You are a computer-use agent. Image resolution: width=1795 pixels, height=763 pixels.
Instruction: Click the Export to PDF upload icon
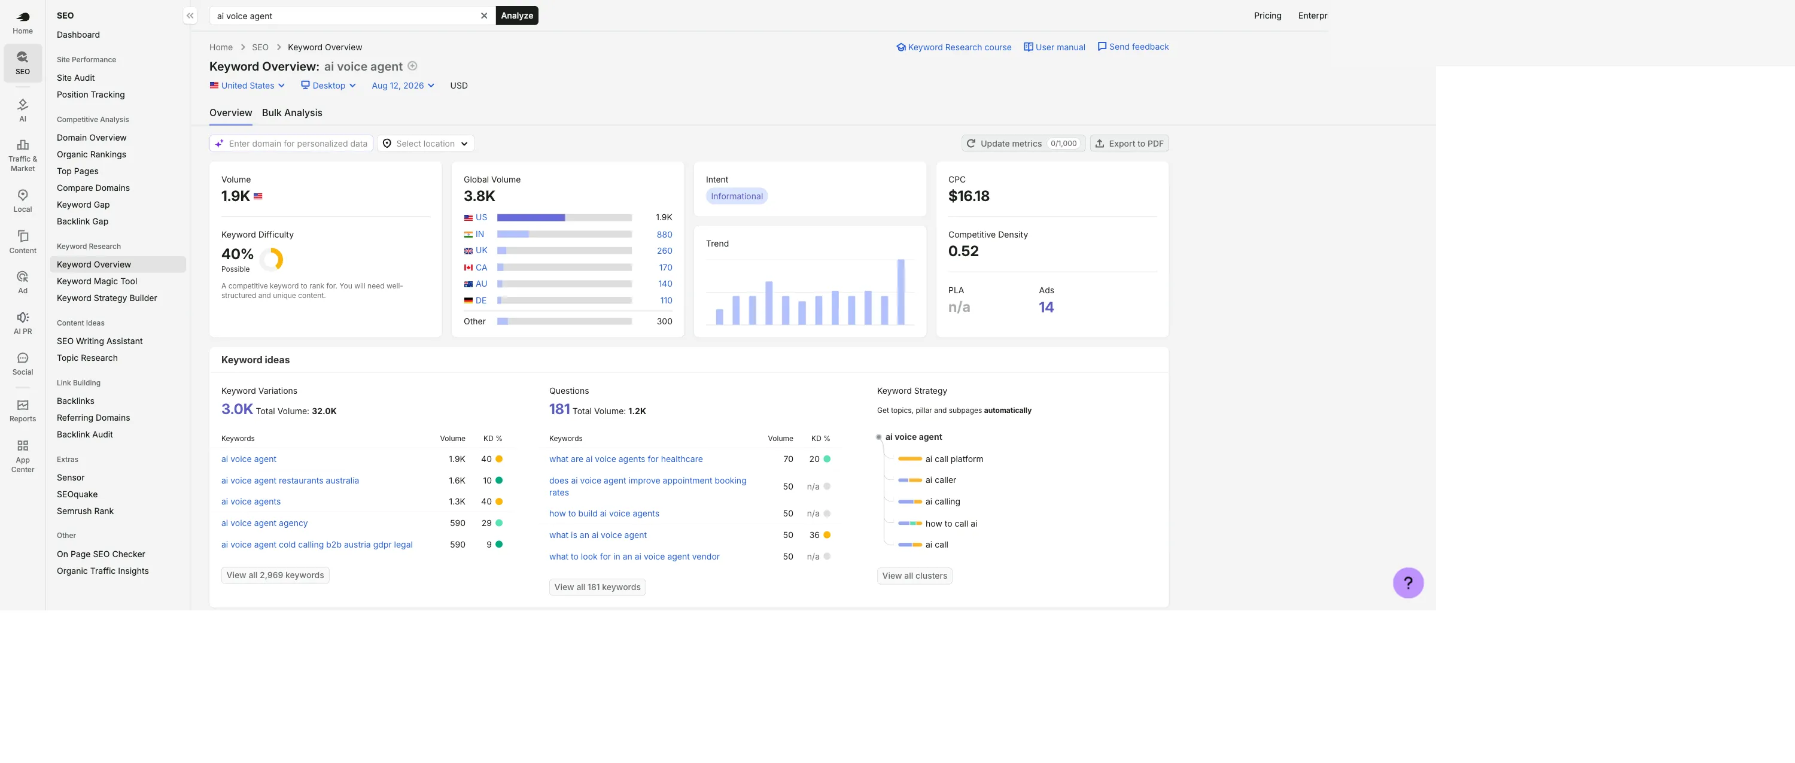point(1099,143)
